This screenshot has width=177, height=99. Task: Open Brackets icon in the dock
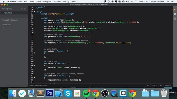coord(123,93)
